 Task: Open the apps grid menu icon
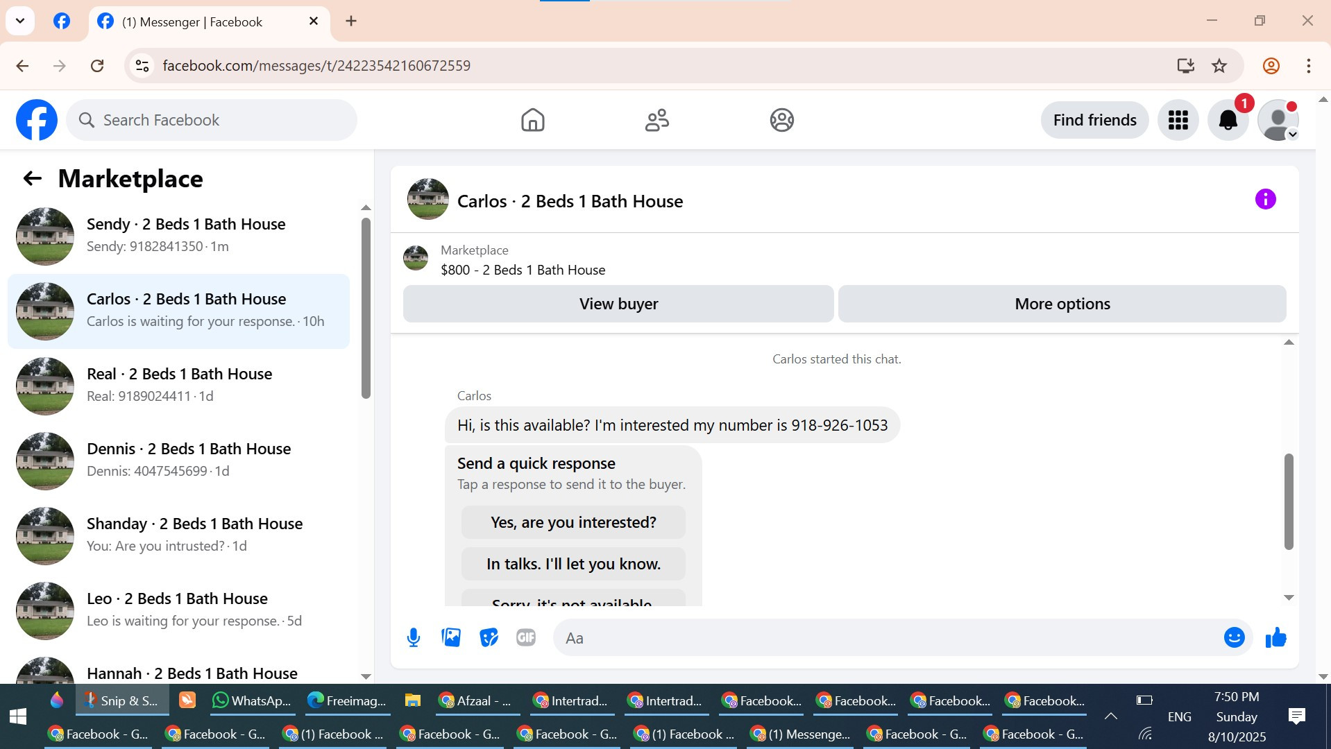tap(1178, 120)
